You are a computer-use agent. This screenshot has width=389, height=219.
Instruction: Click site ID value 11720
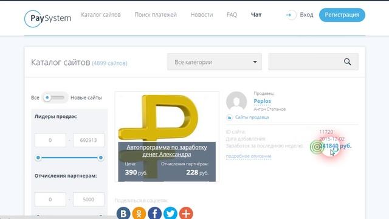point(326,131)
